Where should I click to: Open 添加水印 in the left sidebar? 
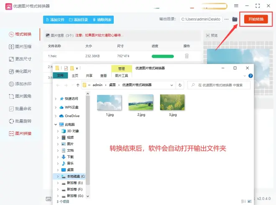[20, 84]
